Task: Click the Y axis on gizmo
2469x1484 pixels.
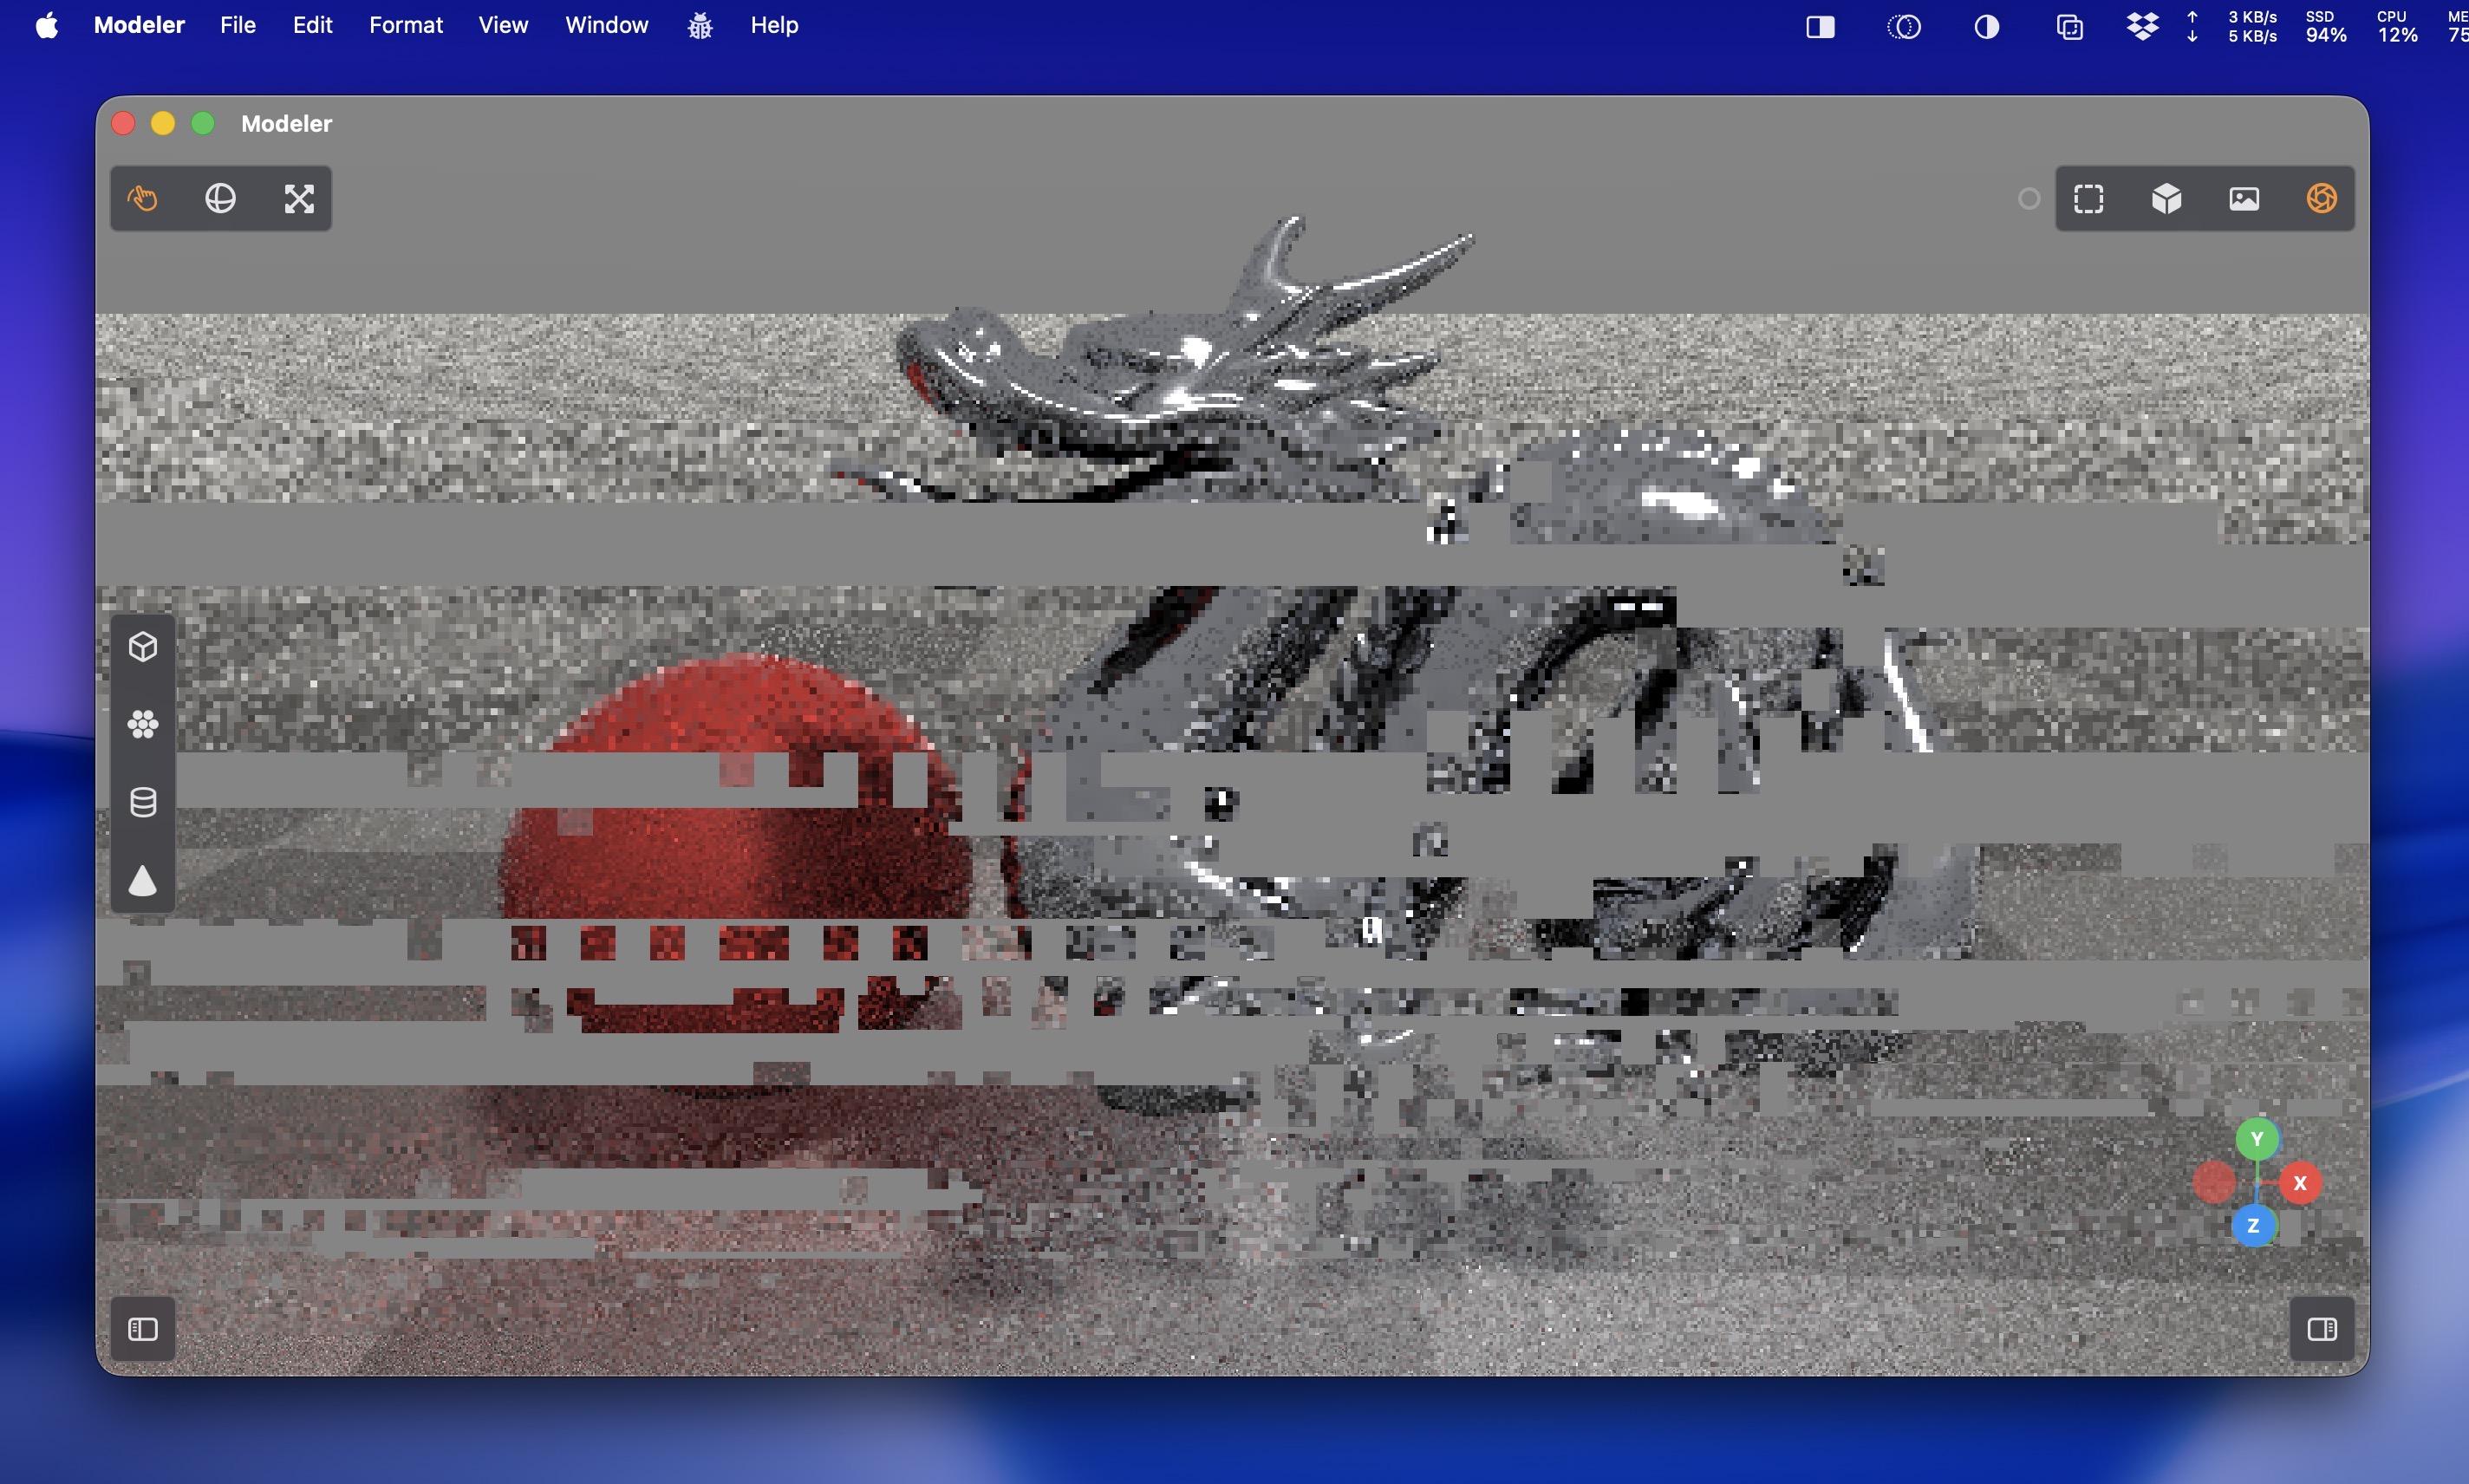Action: coord(2257,1139)
